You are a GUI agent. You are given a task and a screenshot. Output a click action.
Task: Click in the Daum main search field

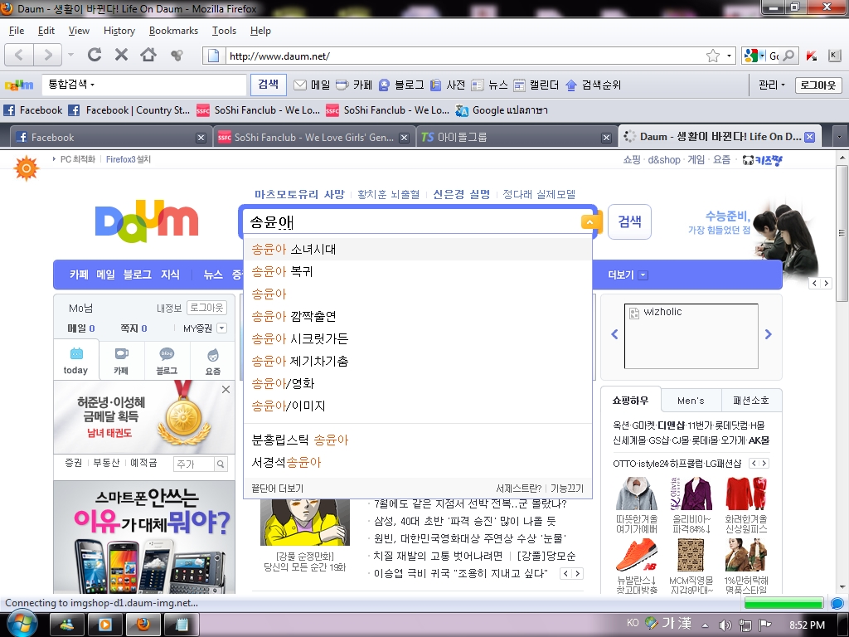[x=411, y=221]
